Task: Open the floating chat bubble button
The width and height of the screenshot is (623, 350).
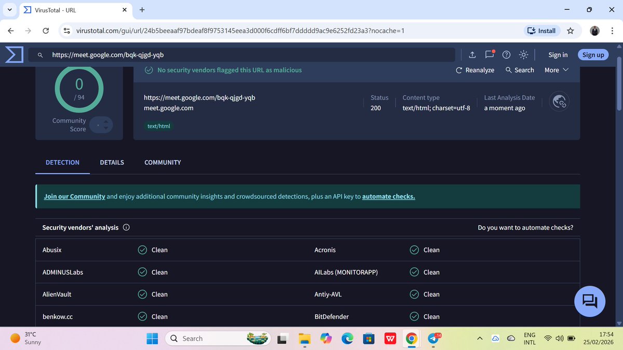Action: click(590, 301)
